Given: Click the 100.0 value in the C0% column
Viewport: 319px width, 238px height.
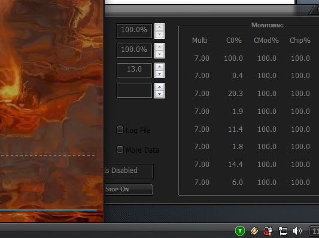Looking at the screenshot, I should pyautogui.click(x=233, y=58).
